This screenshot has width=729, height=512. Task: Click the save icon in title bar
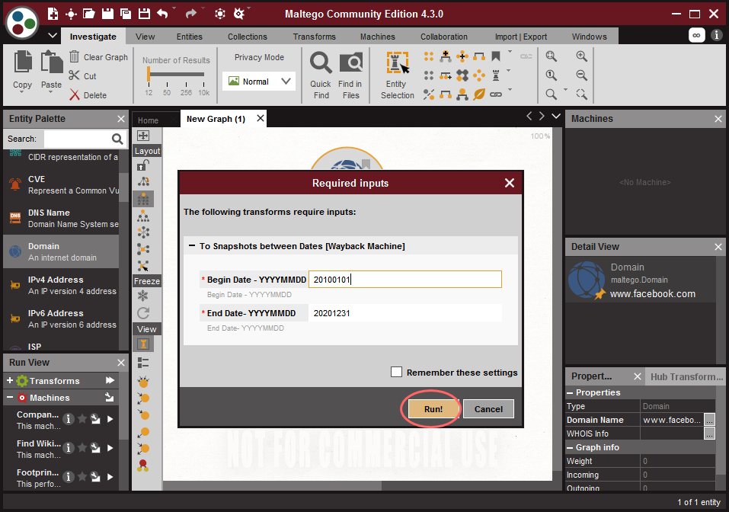[107, 14]
